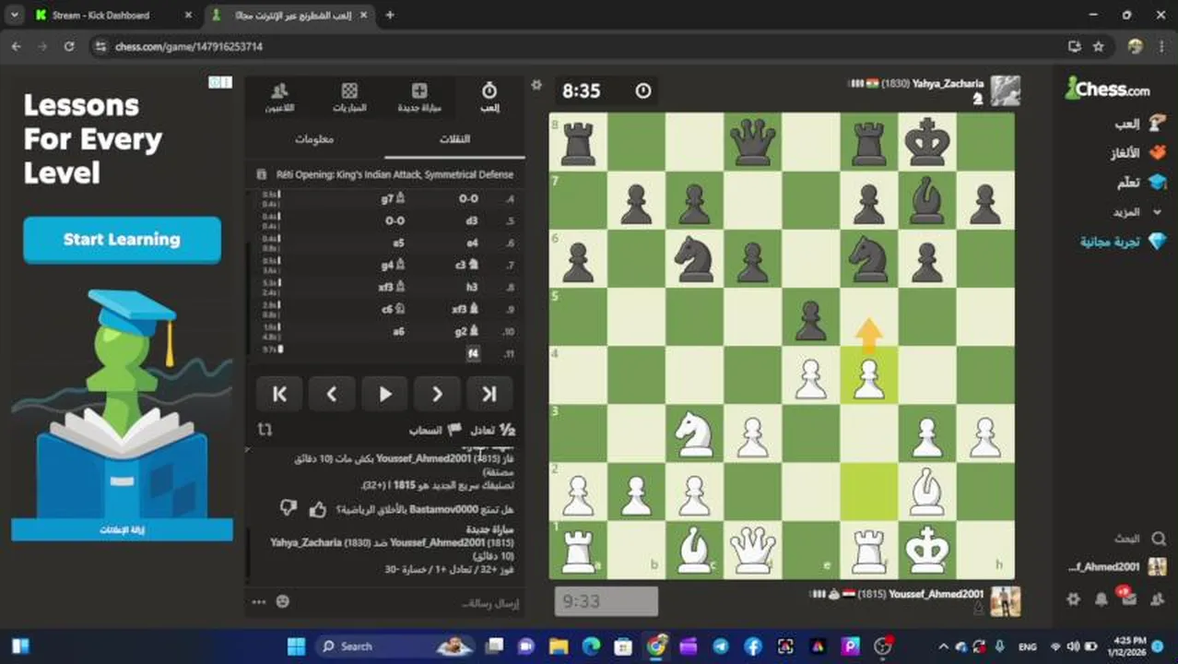This screenshot has height=664, width=1178.
Task: Give thumbs down for Bastamov0000 sportsmanship
Action: coord(289,509)
